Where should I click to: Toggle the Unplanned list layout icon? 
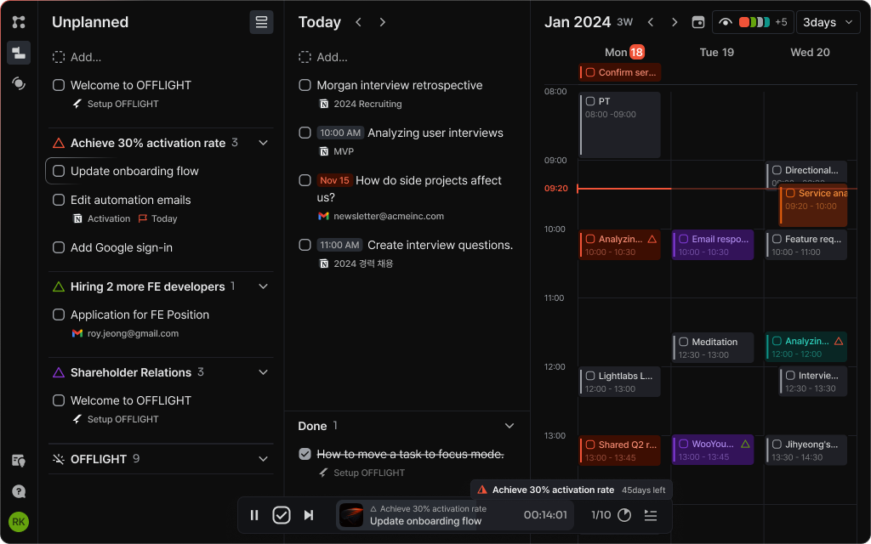[x=261, y=22]
